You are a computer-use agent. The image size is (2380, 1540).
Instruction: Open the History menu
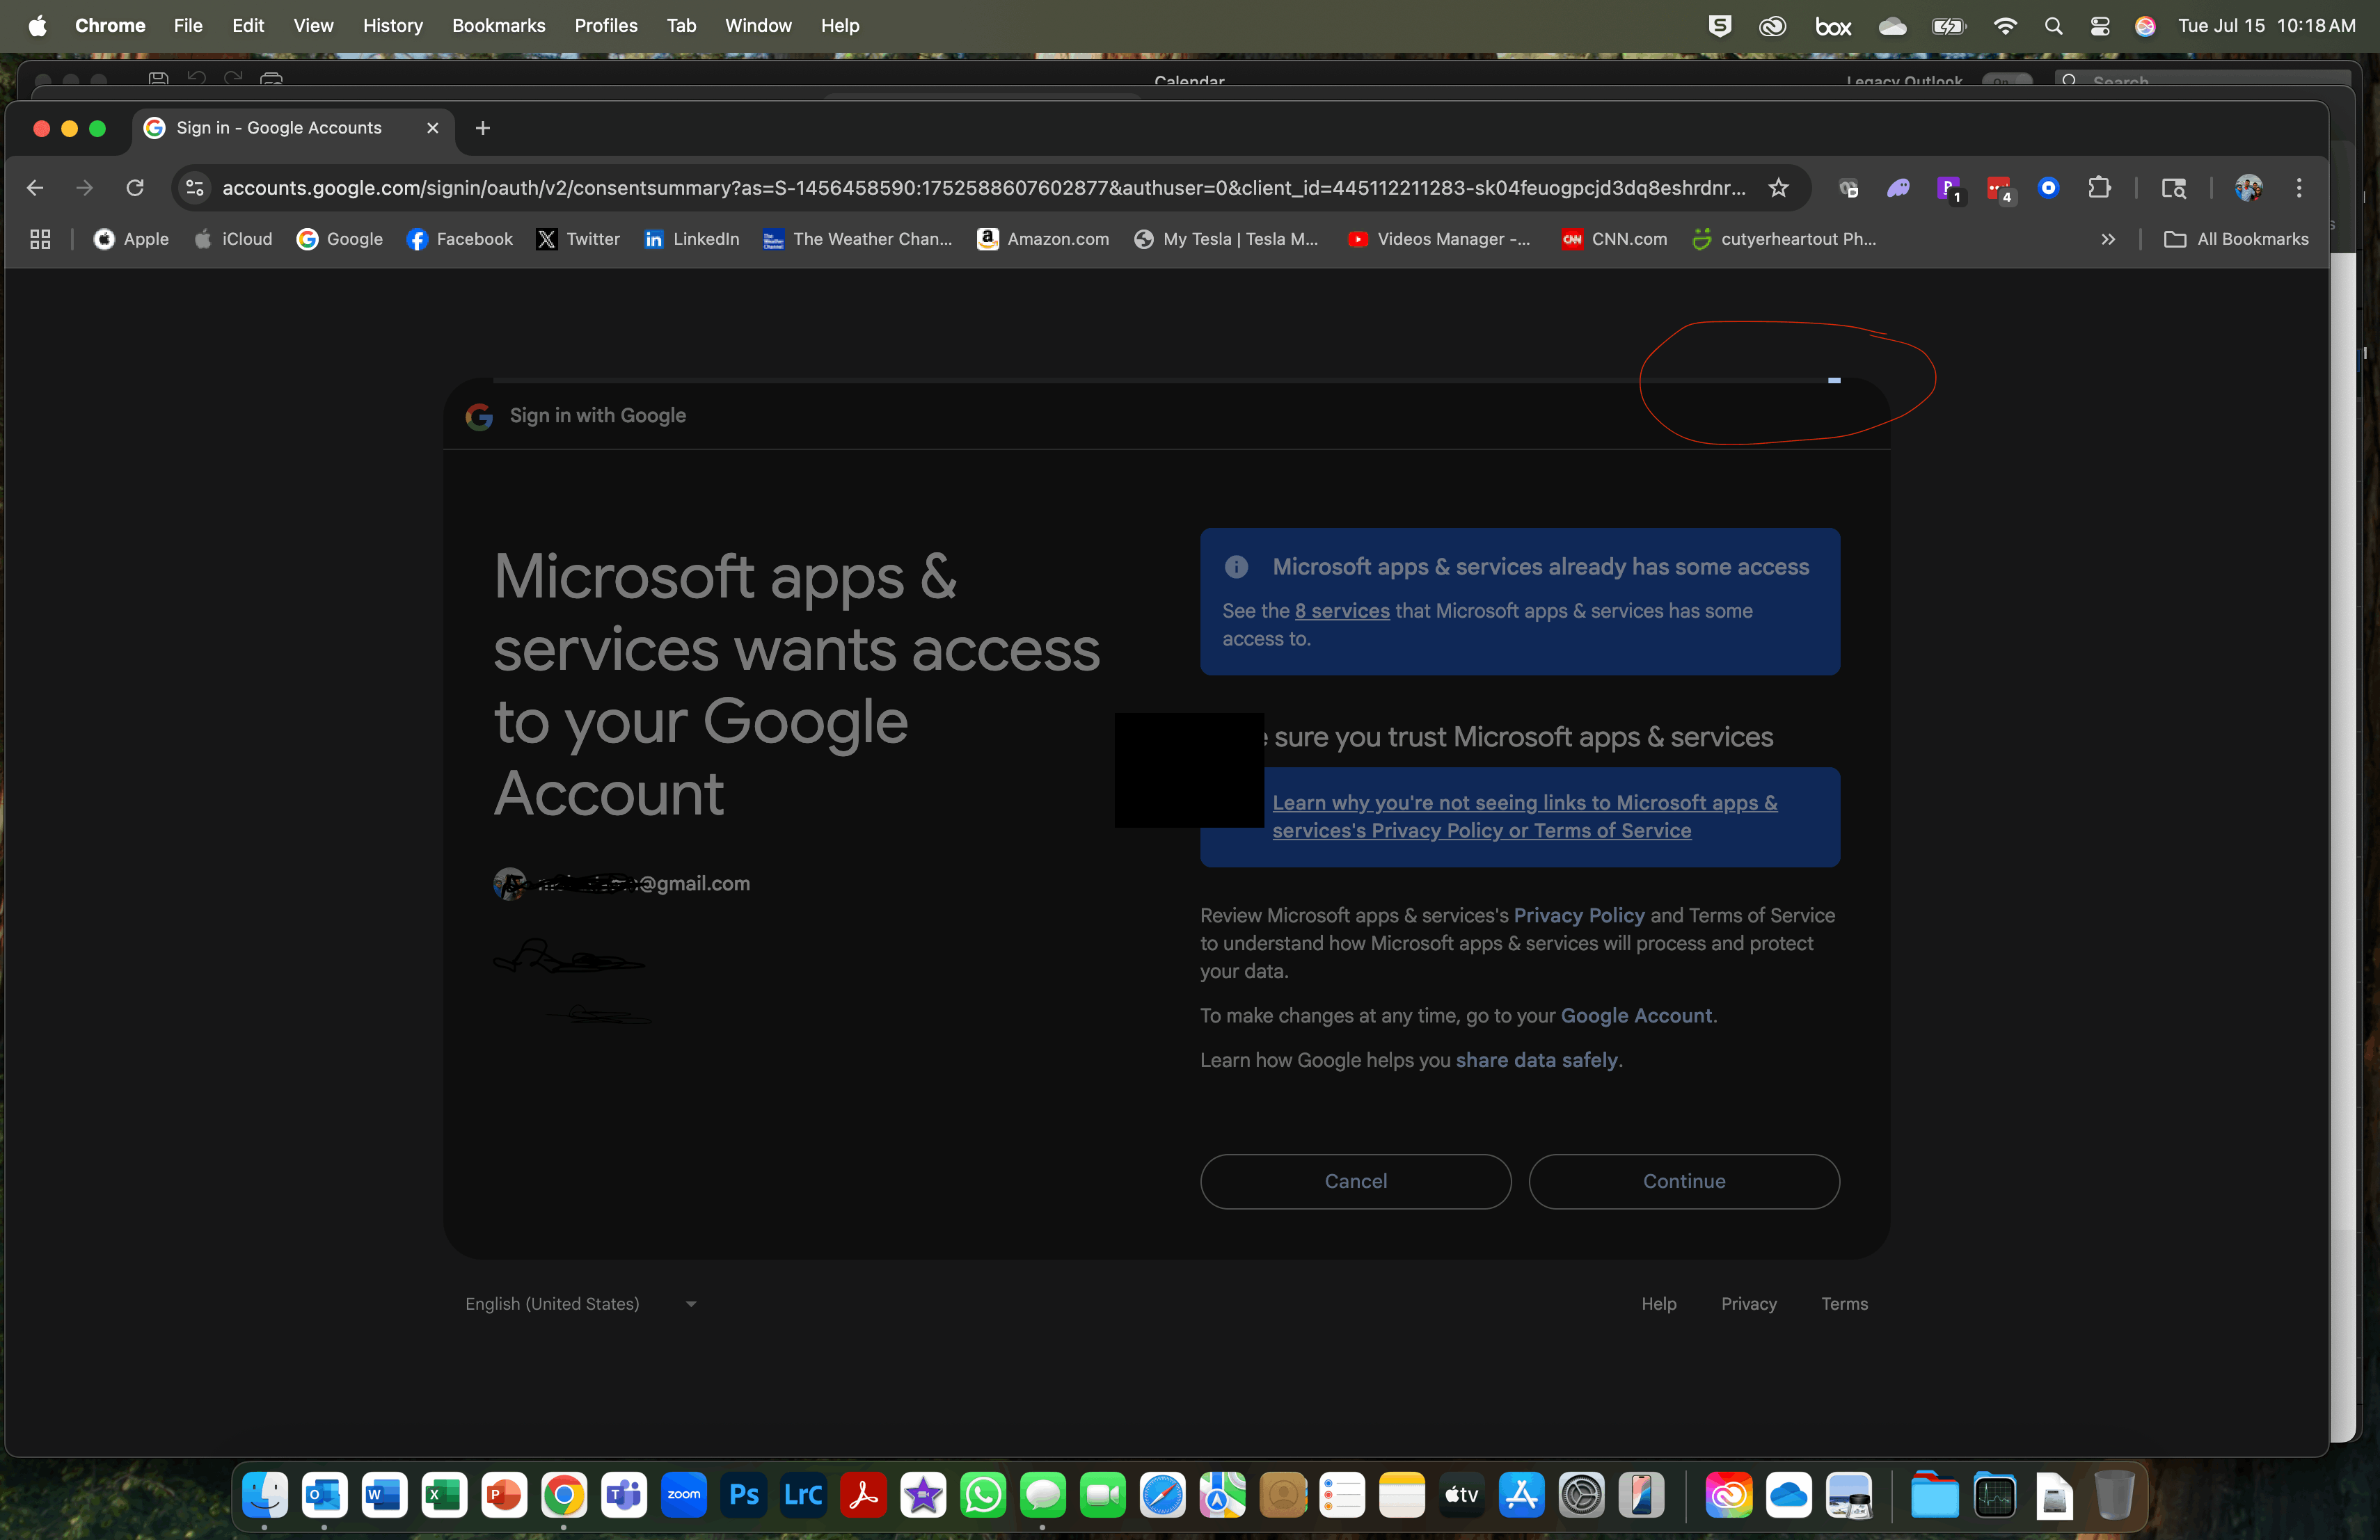coord(392,26)
